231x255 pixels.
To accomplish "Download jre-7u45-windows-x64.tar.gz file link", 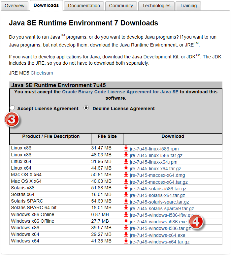I will point(160,242).
